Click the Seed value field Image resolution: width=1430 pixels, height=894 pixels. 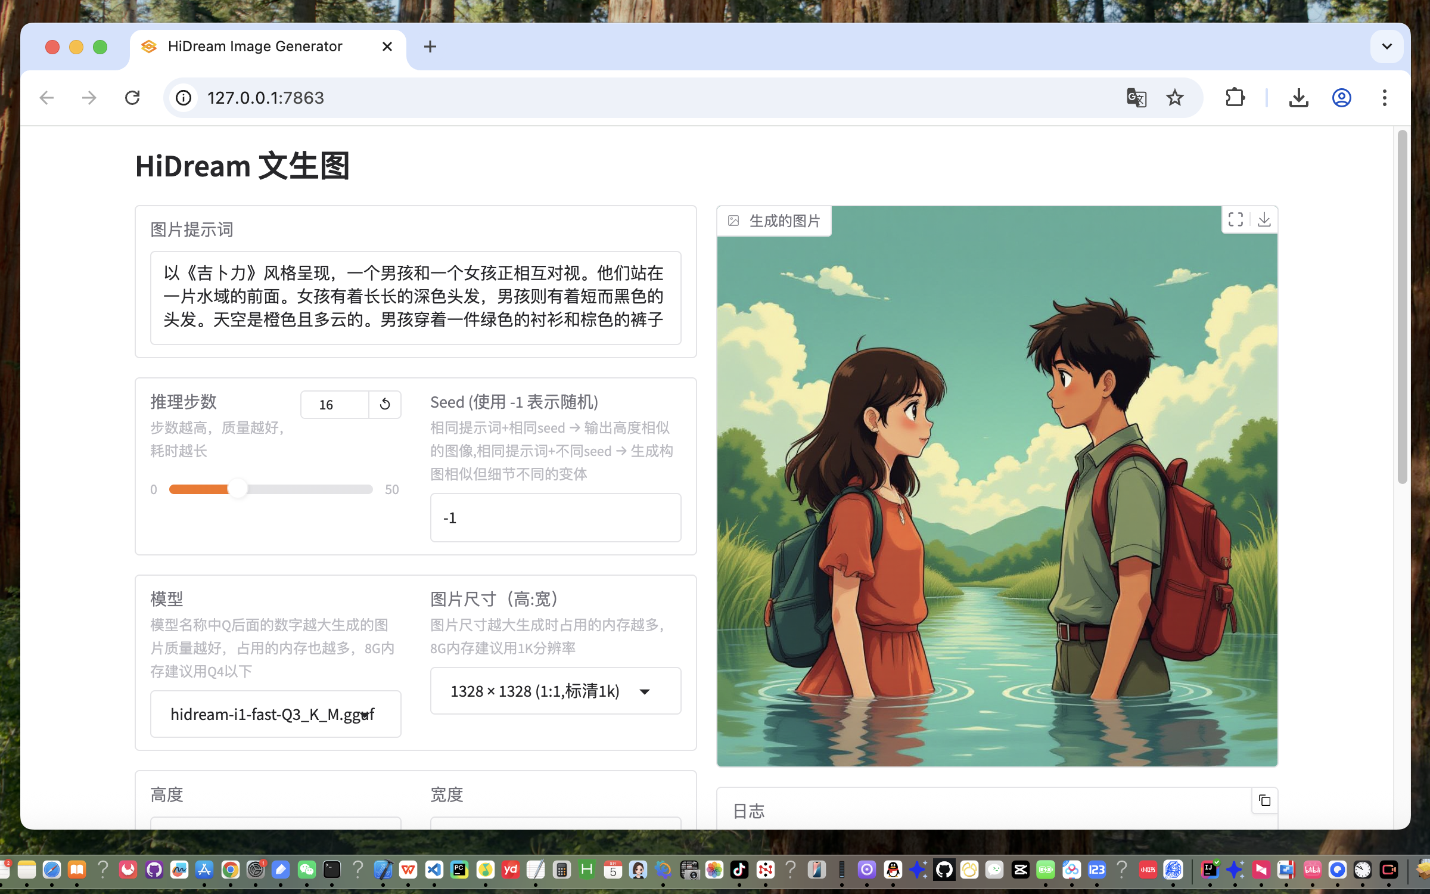tap(555, 518)
